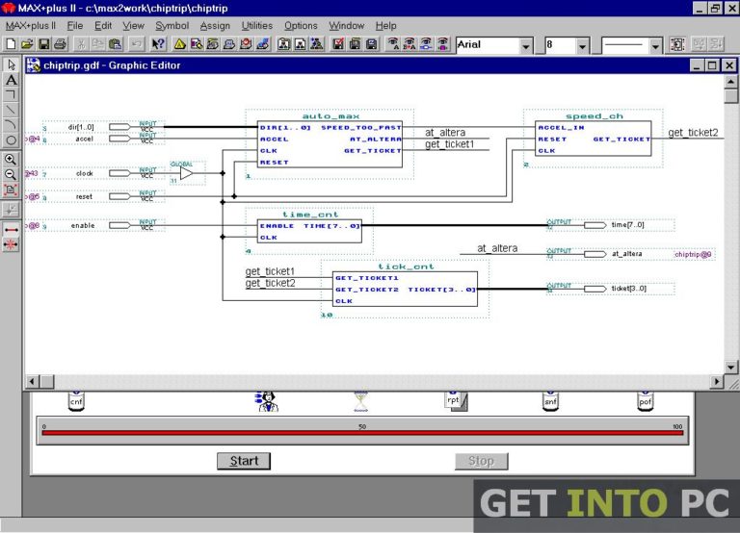740x533 pixels.
Task: Open the top-level project file icon
Action: [x=317, y=44]
